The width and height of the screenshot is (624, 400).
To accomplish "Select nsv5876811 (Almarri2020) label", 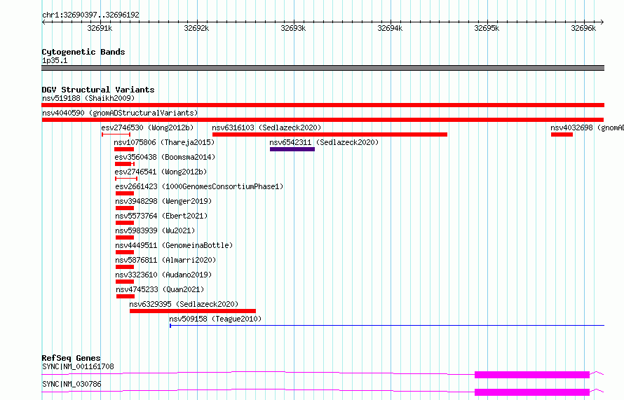I will coord(165,260).
